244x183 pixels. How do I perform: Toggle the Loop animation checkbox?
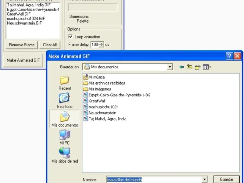point(70,37)
